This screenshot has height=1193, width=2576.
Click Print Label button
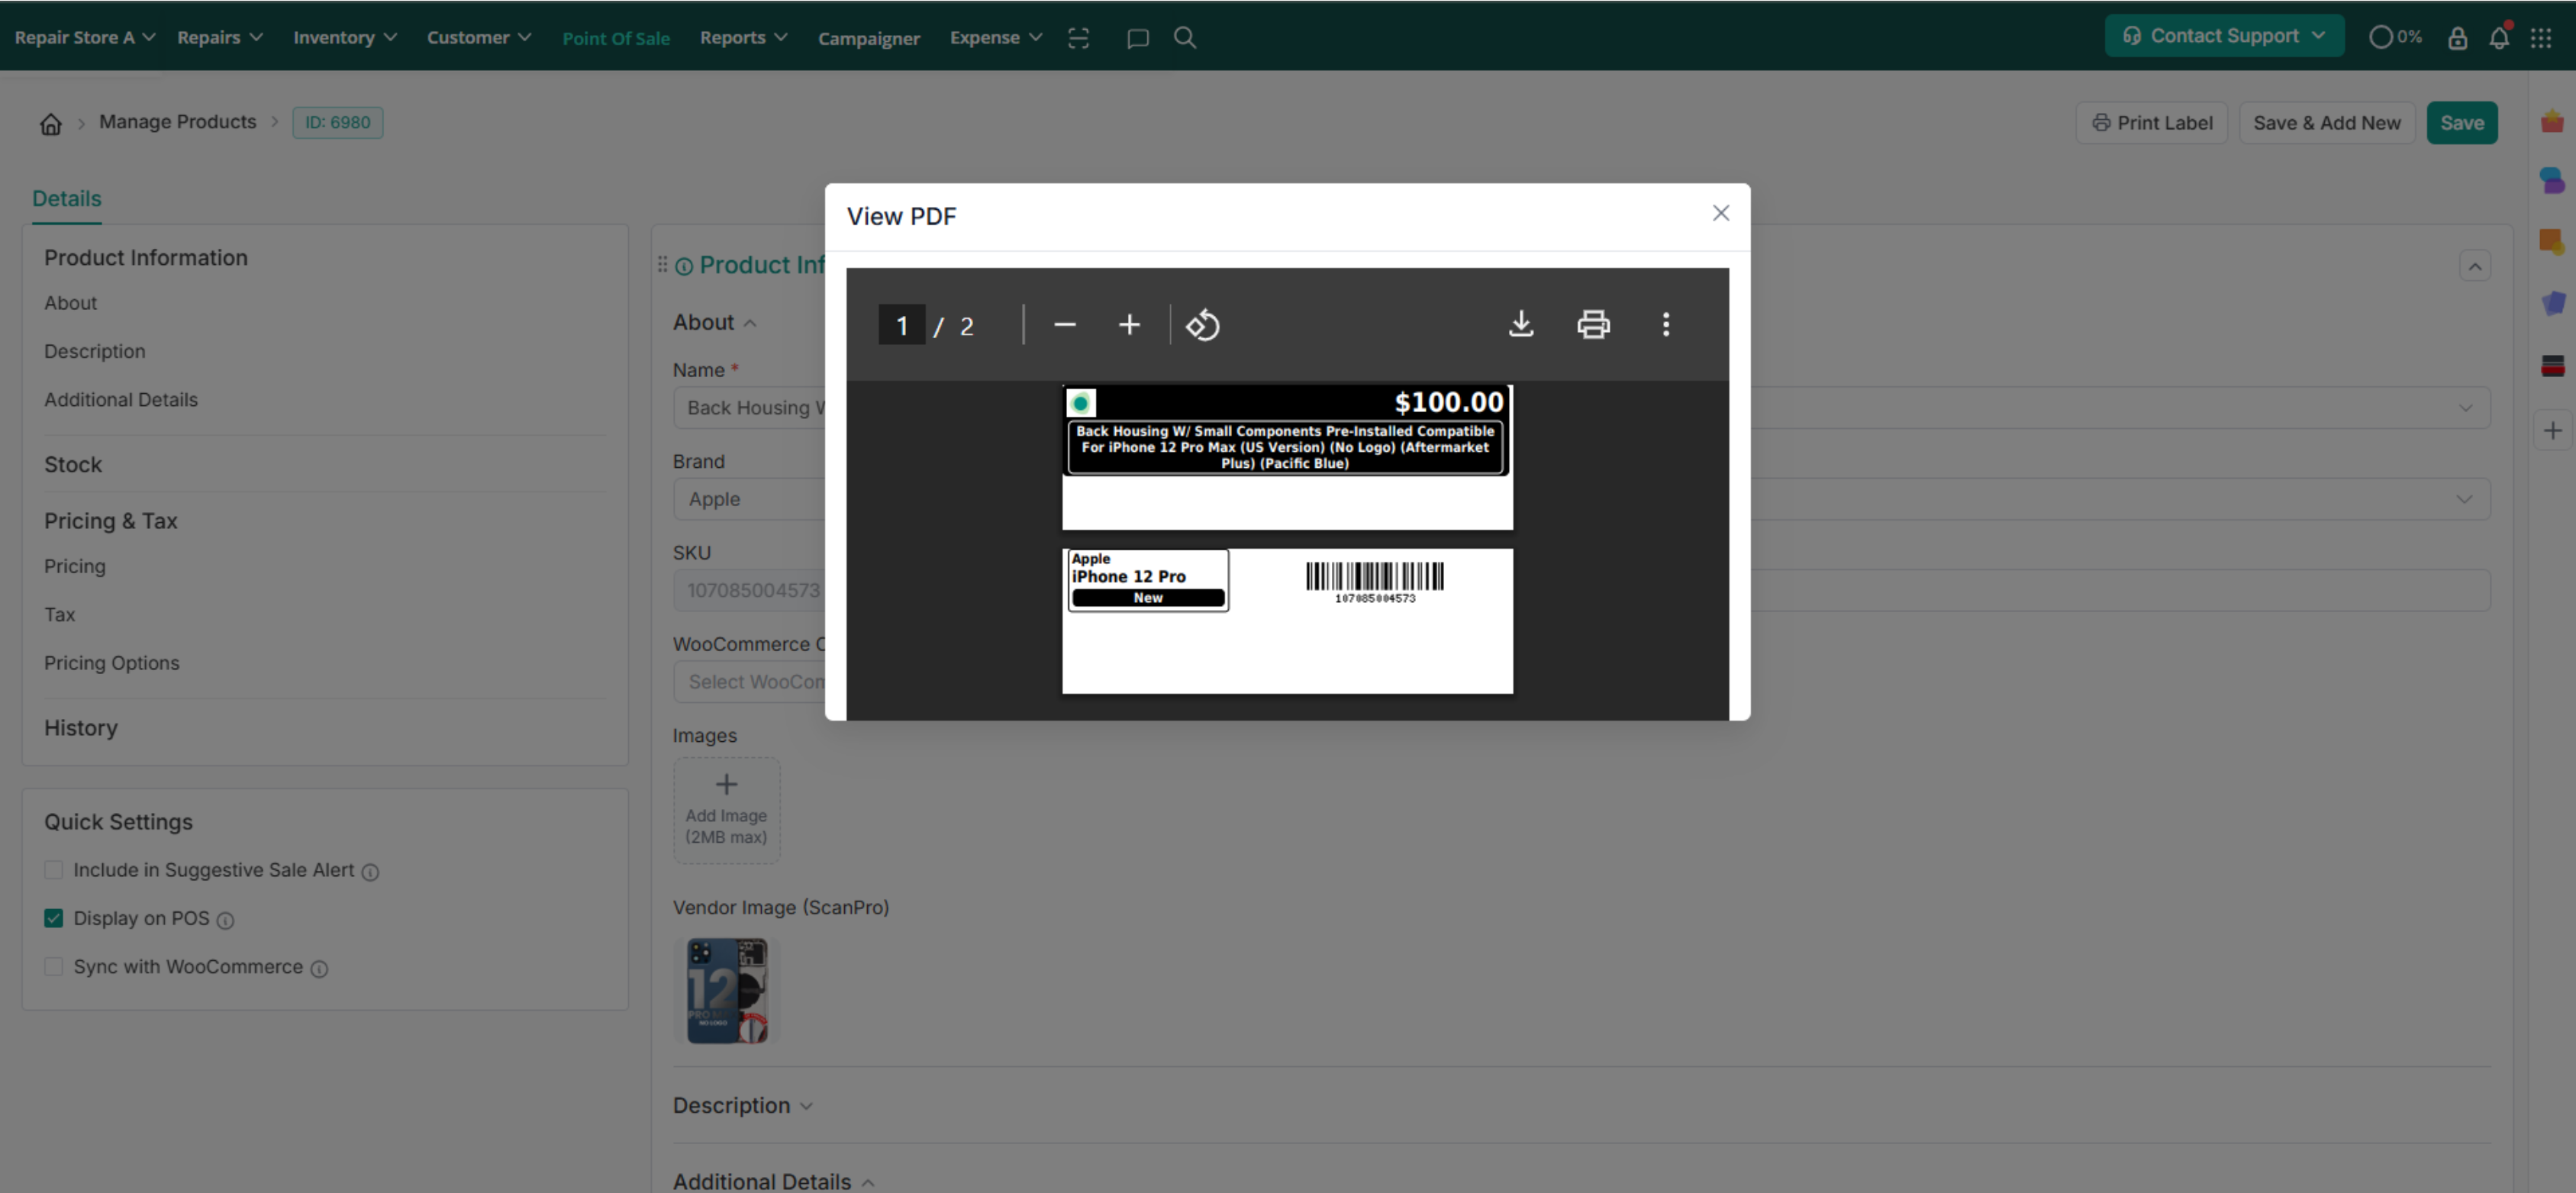tap(2151, 122)
